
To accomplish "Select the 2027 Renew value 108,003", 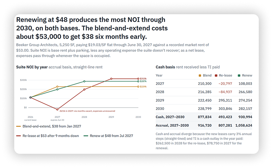I will [245, 84].
